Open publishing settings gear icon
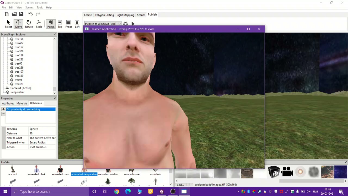The width and height of the screenshot is (348, 196). coord(126,24)
